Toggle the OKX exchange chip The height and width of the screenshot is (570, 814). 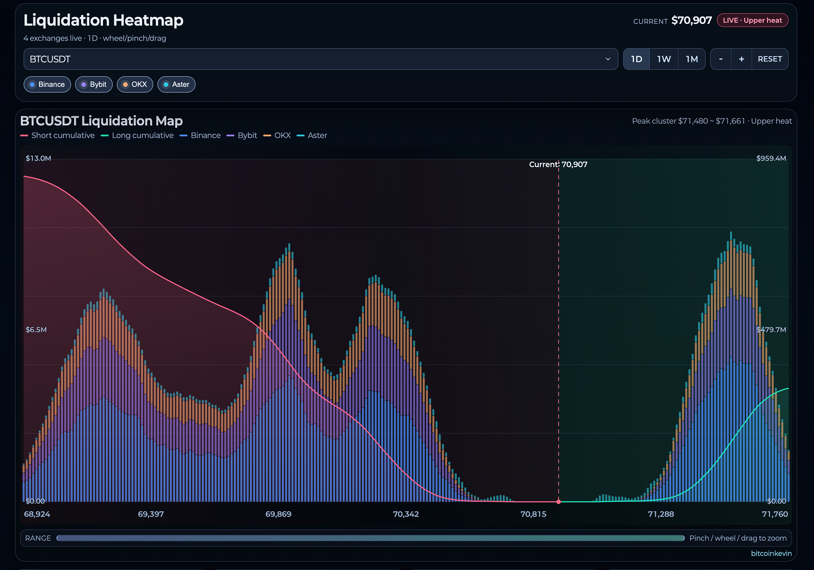point(135,85)
